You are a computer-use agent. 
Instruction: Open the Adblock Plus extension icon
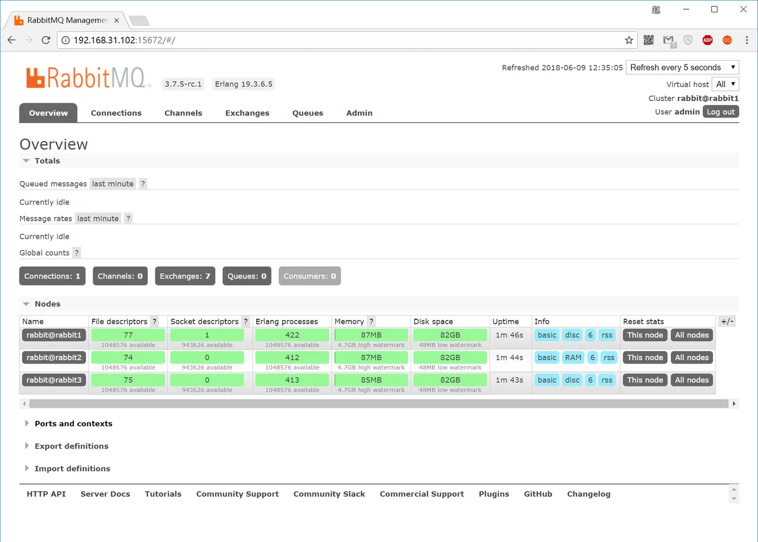708,40
